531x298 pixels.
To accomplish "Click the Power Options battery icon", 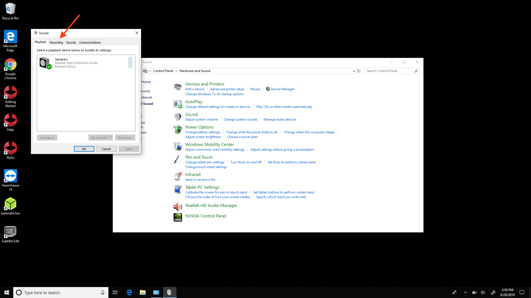I will [178, 129].
